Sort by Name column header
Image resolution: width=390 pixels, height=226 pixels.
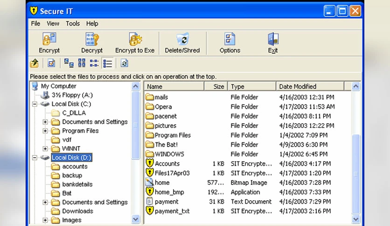[x=174, y=86]
